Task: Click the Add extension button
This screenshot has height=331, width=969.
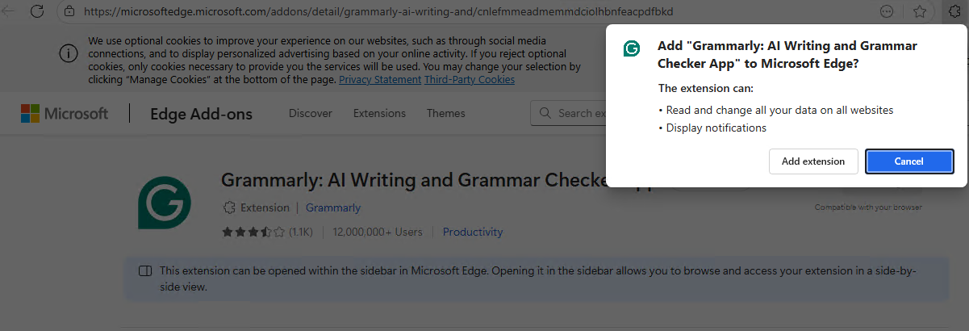Action: (812, 161)
